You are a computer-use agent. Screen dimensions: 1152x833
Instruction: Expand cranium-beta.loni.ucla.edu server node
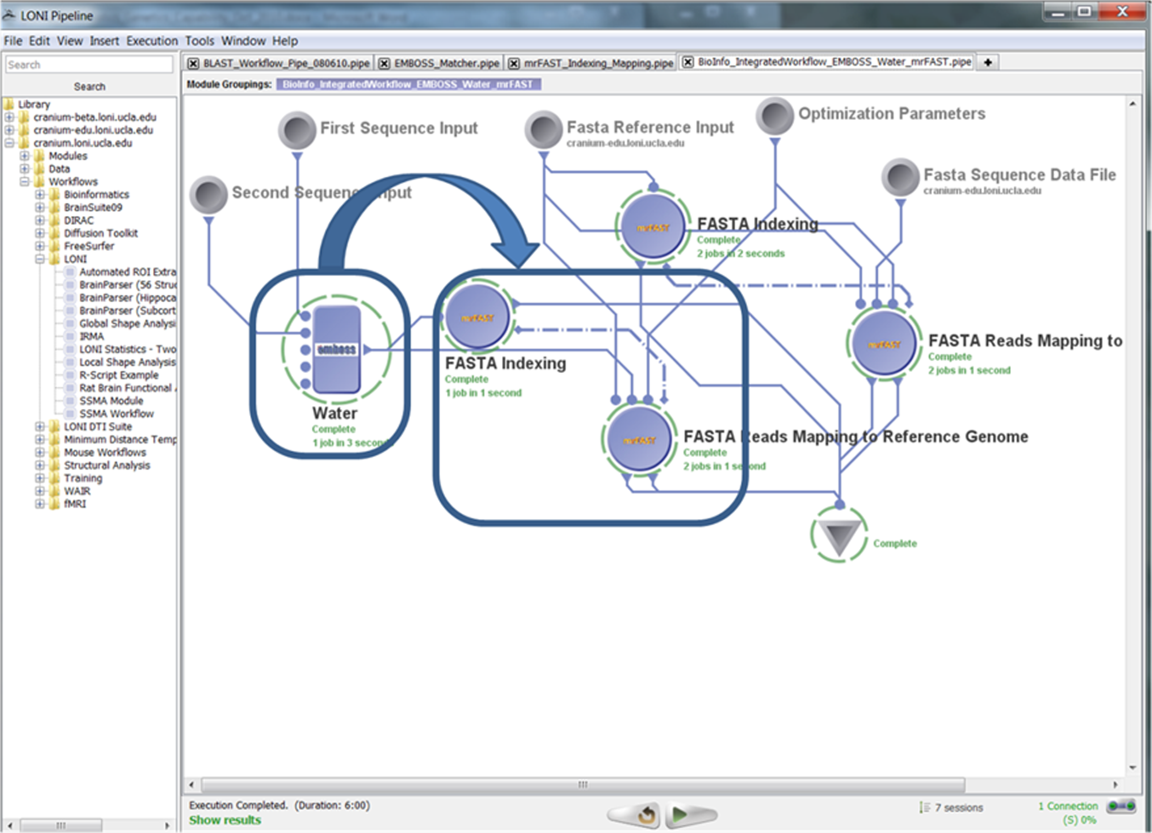tap(9, 117)
